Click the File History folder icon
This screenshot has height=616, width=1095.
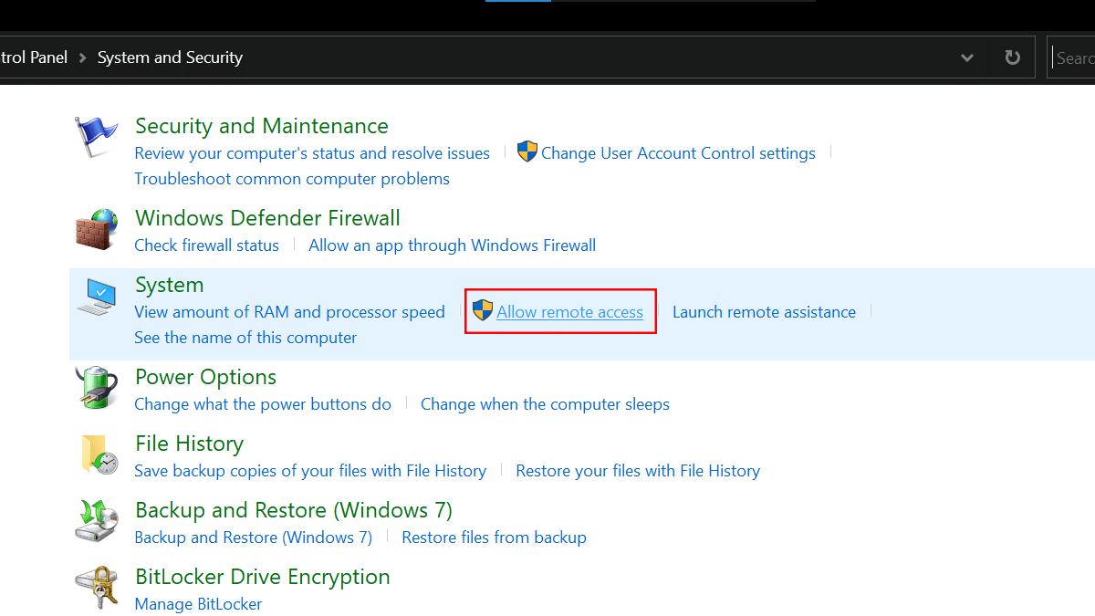click(98, 454)
